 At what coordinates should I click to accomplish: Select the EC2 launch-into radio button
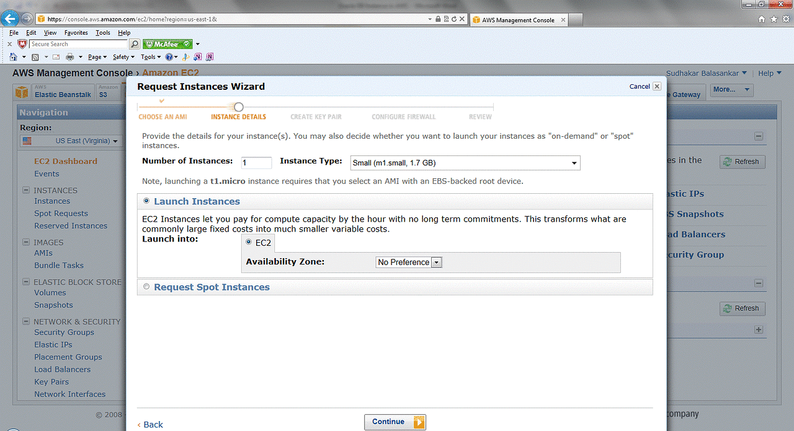[249, 242]
